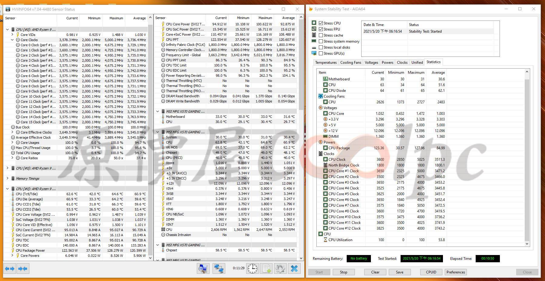Click the CPU Package Power lightning icon
545x281 pixels.
pyautogui.click(x=13, y=250)
